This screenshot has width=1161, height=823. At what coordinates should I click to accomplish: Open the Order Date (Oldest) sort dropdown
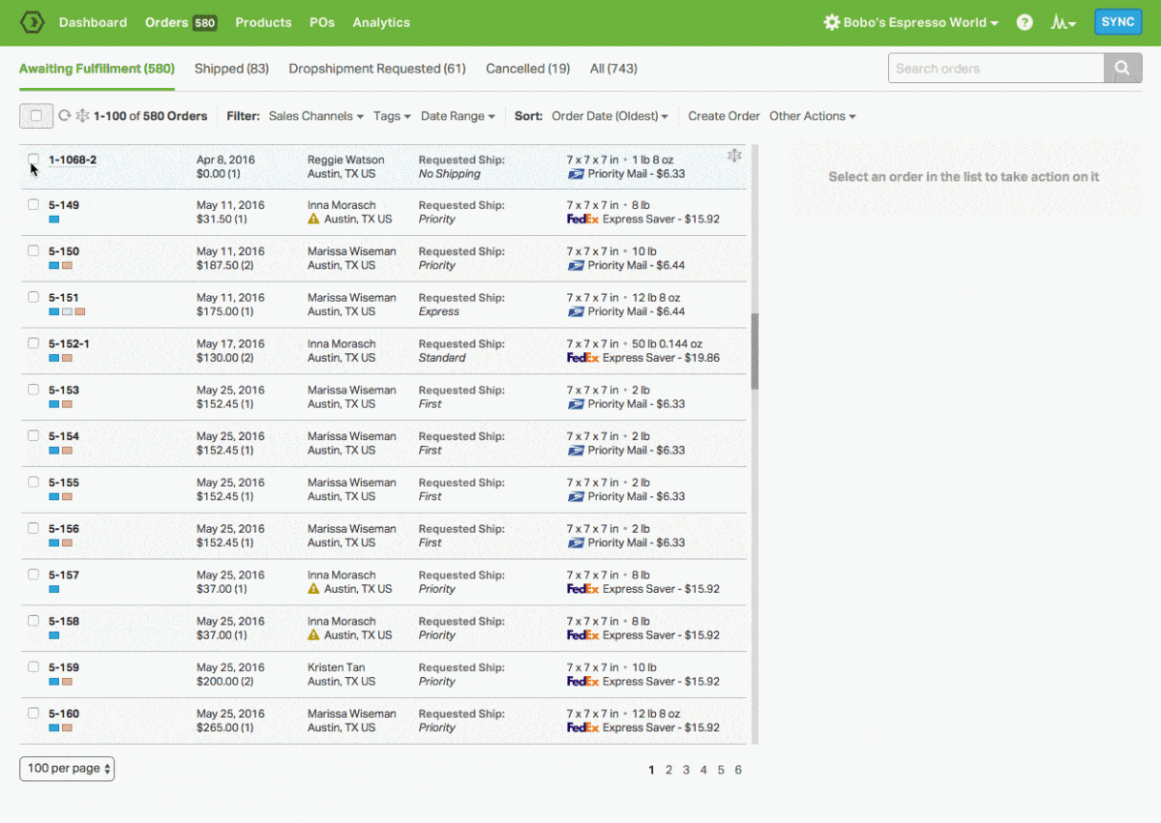point(610,116)
